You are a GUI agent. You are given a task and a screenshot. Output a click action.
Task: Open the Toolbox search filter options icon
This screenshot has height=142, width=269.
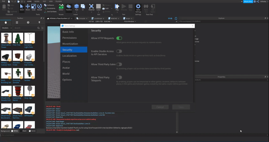coord(43,28)
